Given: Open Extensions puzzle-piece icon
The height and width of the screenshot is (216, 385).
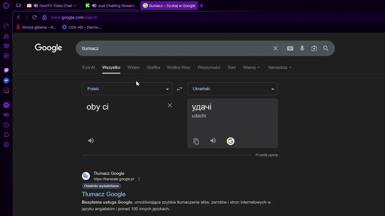Looking at the screenshot, I should [6, 135].
